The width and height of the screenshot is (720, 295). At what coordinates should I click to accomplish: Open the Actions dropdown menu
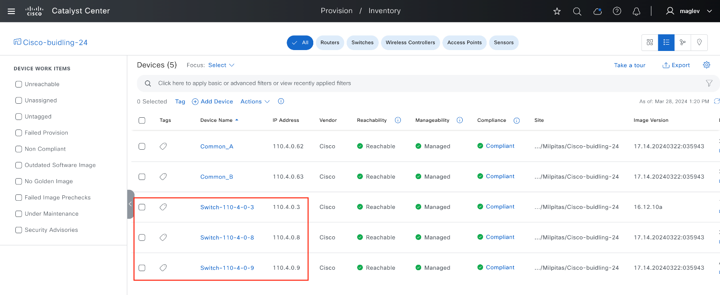click(x=255, y=101)
